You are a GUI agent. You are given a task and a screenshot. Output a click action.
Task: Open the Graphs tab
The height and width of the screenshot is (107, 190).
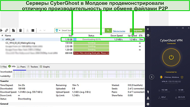(x=45, y=66)
